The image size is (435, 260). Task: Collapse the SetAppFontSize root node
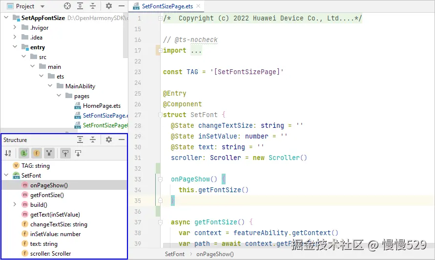pos(6,18)
